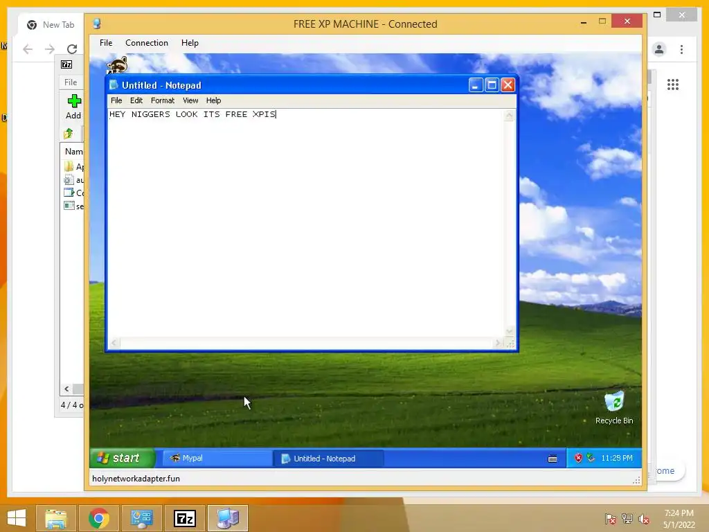Select remote desktop app on host taskbar

(228, 518)
